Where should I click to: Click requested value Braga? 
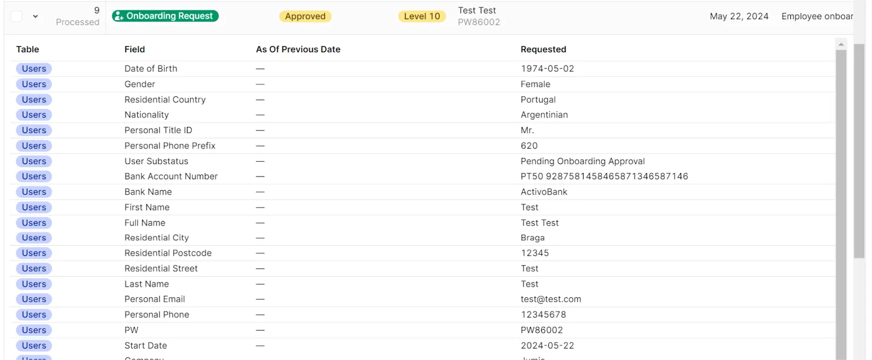click(x=532, y=238)
